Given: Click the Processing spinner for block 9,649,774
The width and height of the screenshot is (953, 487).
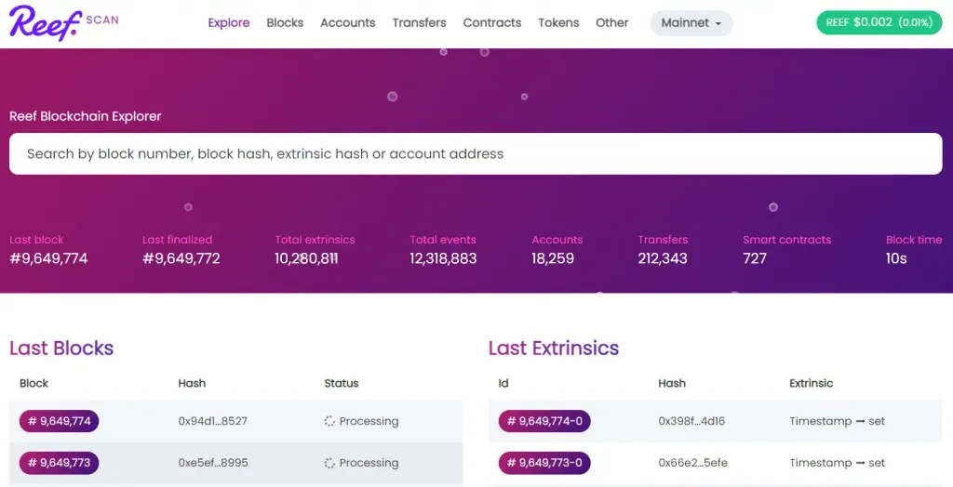Looking at the screenshot, I should [329, 421].
